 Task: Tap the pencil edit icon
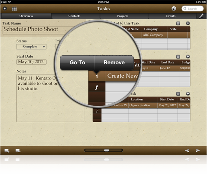coord(201,16)
